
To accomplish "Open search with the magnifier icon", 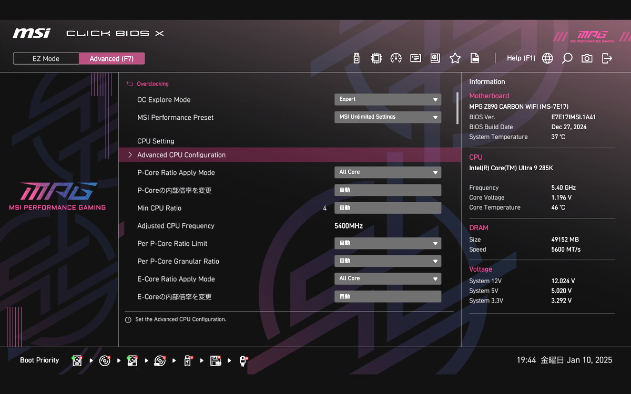I will click(x=567, y=58).
